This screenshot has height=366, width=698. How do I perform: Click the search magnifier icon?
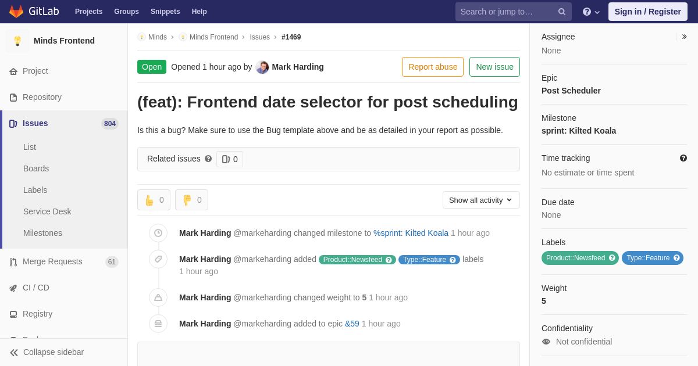(561, 12)
